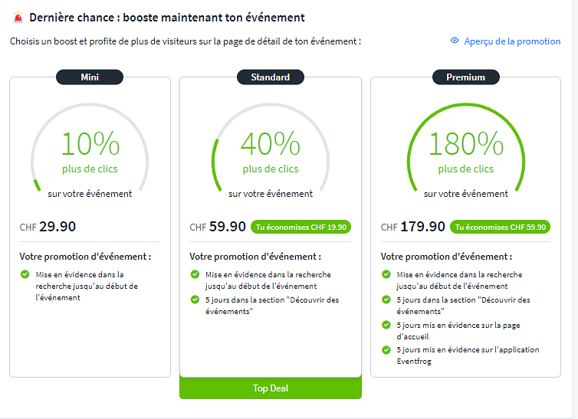The image size is (578, 419).
Task: Click the red siren alarm icon
Action: click(x=18, y=17)
